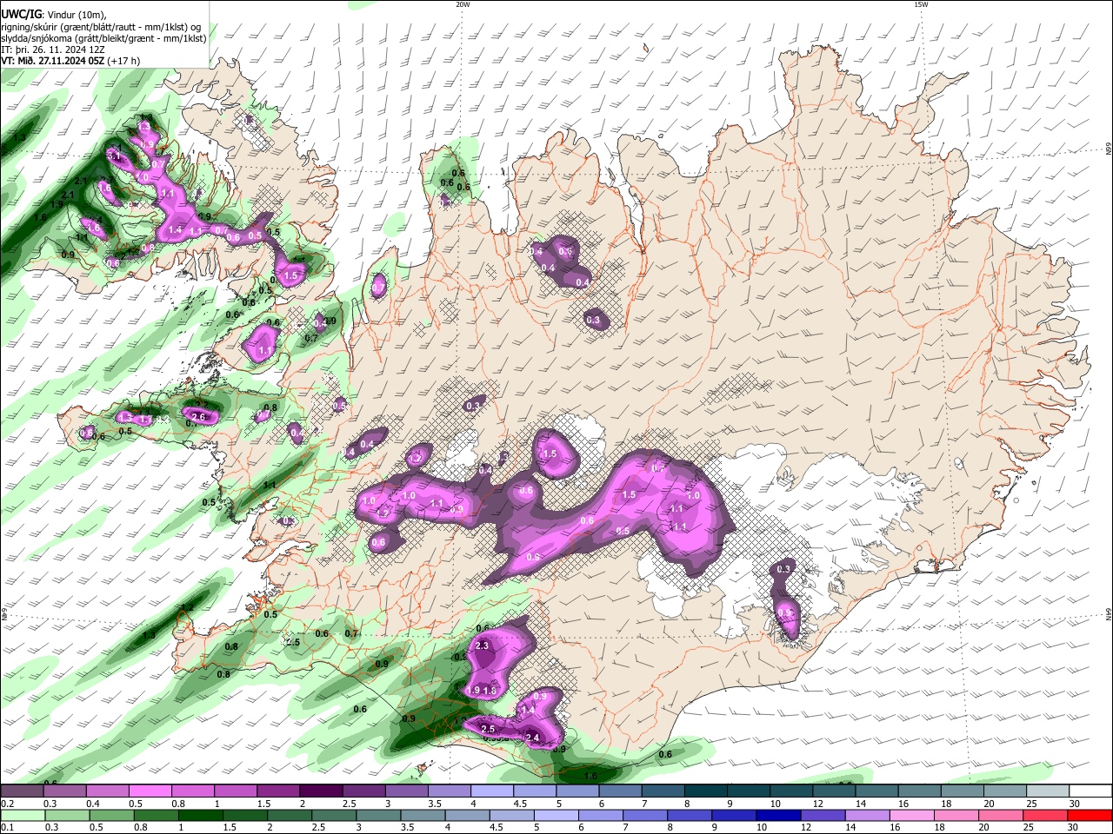This screenshot has width=1113, height=834.
Task: Select snow scale swatch starting at 0.4
Action: [107, 791]
